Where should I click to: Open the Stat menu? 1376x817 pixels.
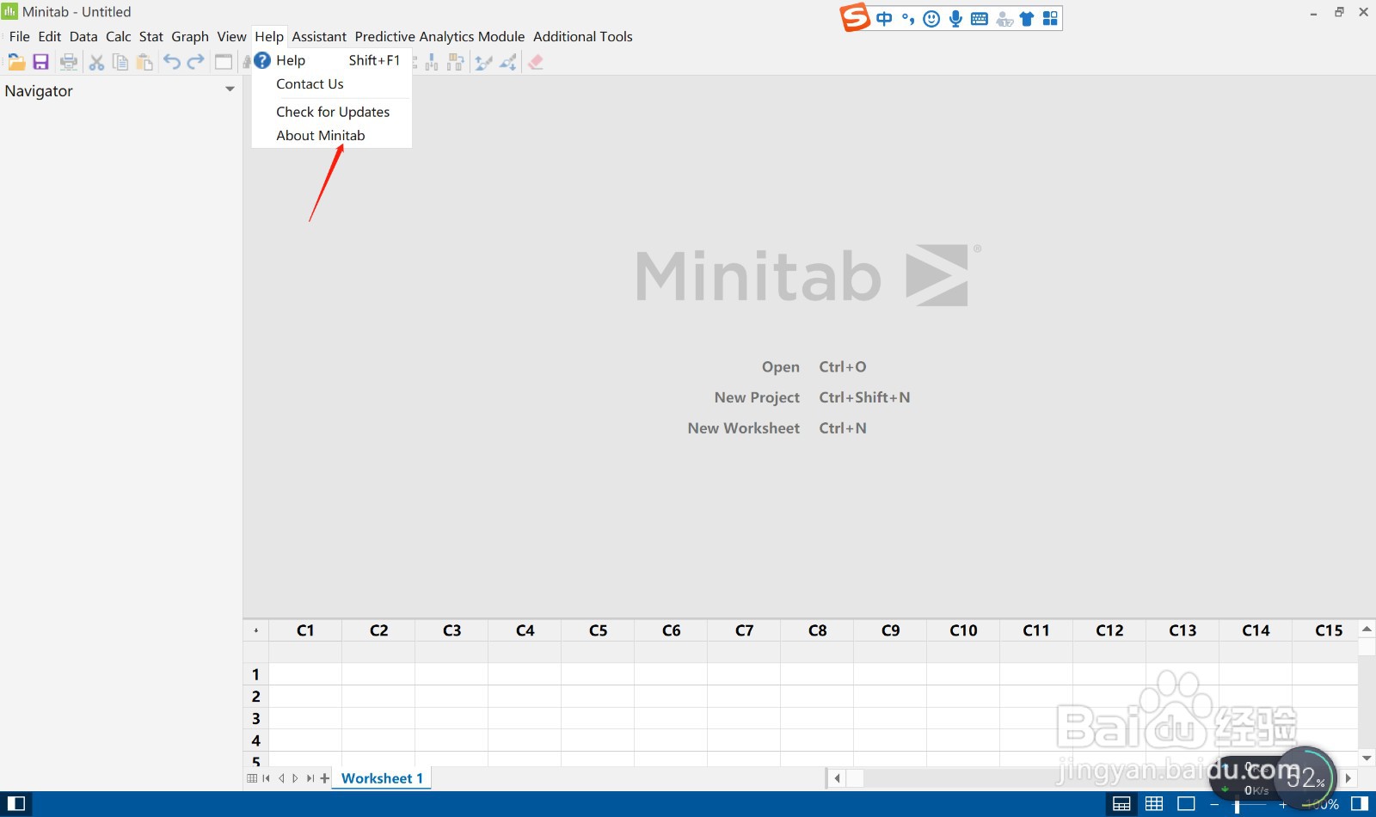point(151,36)
